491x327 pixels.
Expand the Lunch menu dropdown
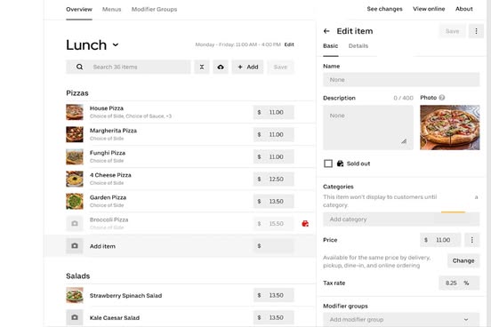pyautogui.click(x=116, y=44)
